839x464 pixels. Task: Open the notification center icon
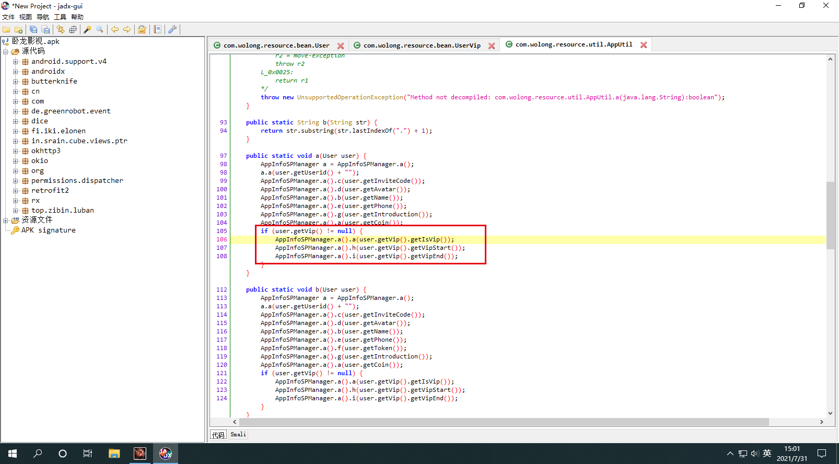click(822, 454)
